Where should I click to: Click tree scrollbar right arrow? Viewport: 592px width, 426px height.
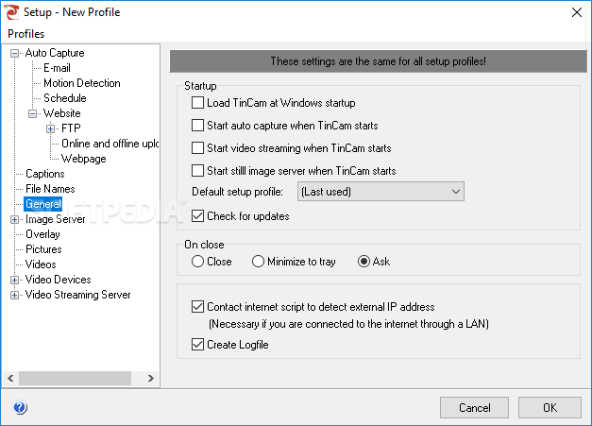(x=151, y=378)
